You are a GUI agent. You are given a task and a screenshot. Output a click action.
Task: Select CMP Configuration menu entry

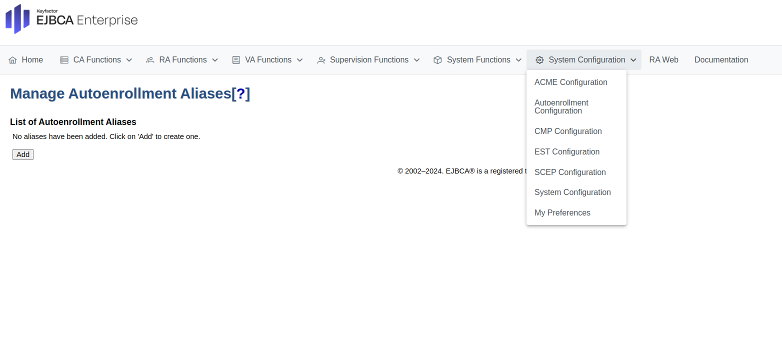tap(568, 131)
